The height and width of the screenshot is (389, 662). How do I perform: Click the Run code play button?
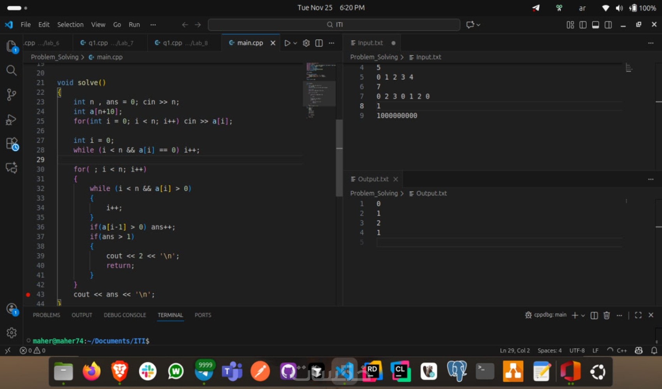[287, 43]
